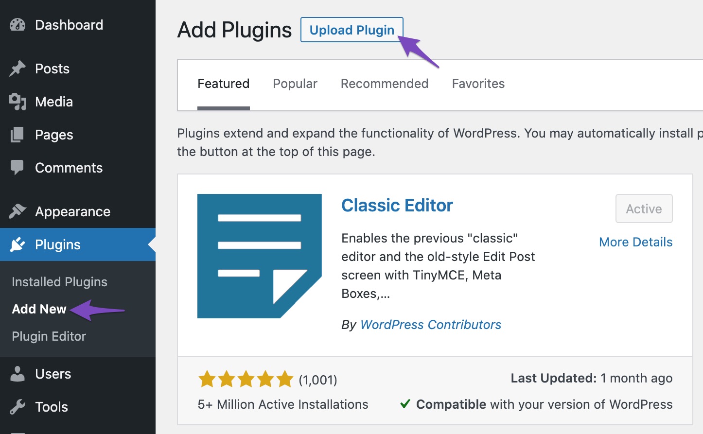The image size is (703, 434).
Task: Open Media via the music-note icon
Action: pos(17,101)
